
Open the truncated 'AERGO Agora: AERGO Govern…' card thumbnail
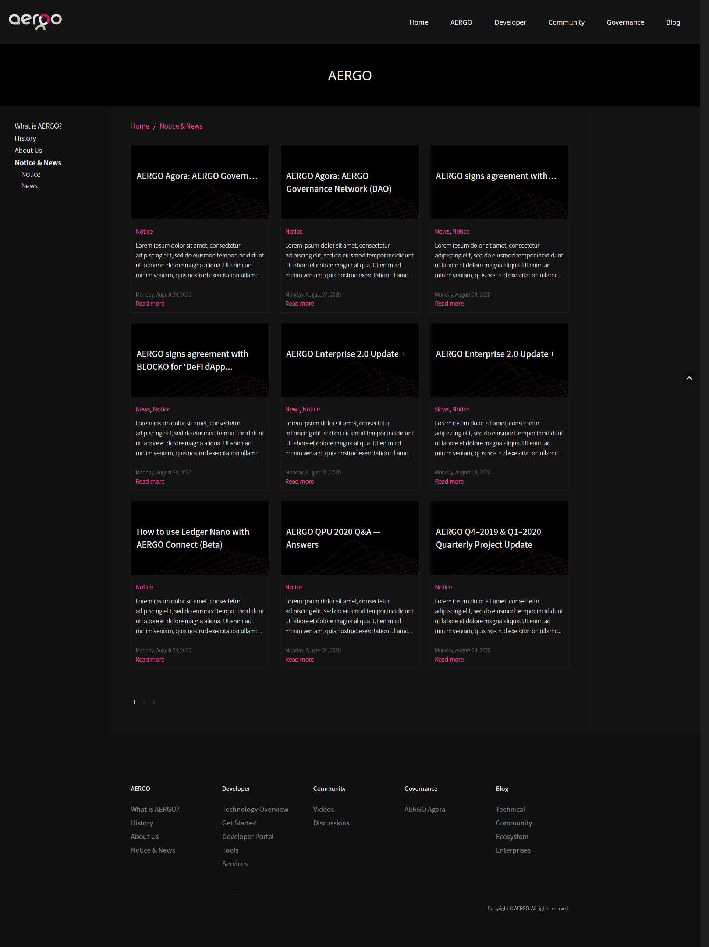tap(200, 182)
